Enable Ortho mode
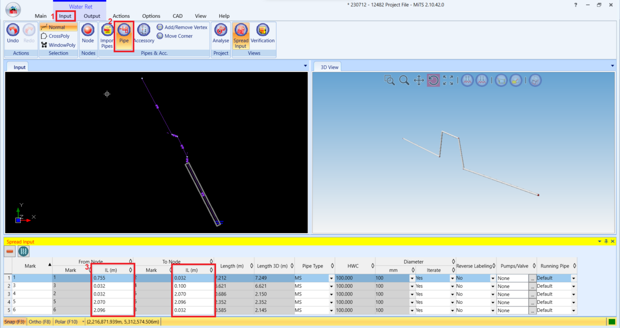The image size is (620, 328). coord(39,321)
